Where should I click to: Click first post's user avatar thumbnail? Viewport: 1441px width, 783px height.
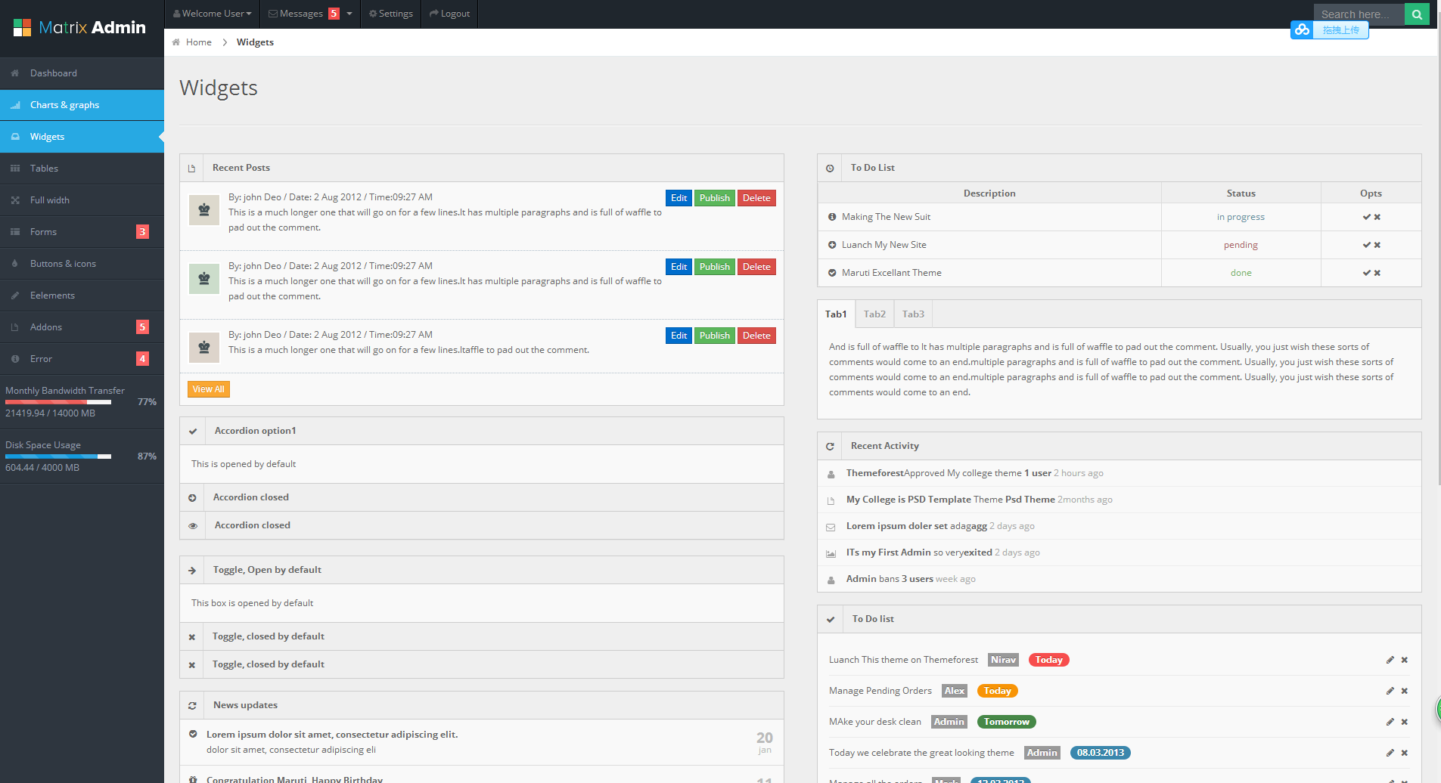[x=203, y=210]
